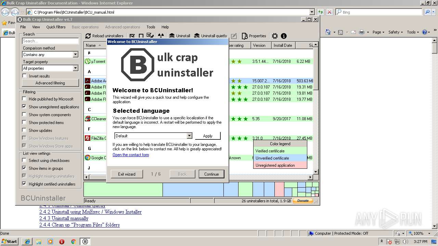
Task: Open the Comparison method dropdown
Action: coord(76,55)
